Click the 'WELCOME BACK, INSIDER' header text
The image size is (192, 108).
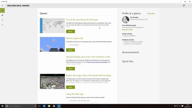[18, 6]
